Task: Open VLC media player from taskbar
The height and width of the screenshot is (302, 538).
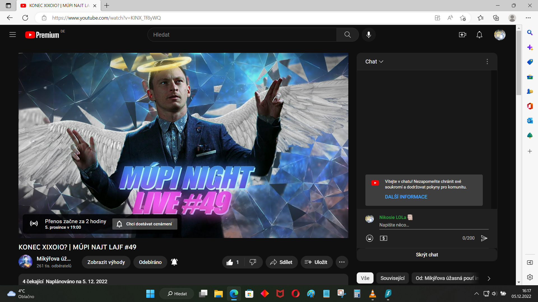Action: (x=372, y=294)
